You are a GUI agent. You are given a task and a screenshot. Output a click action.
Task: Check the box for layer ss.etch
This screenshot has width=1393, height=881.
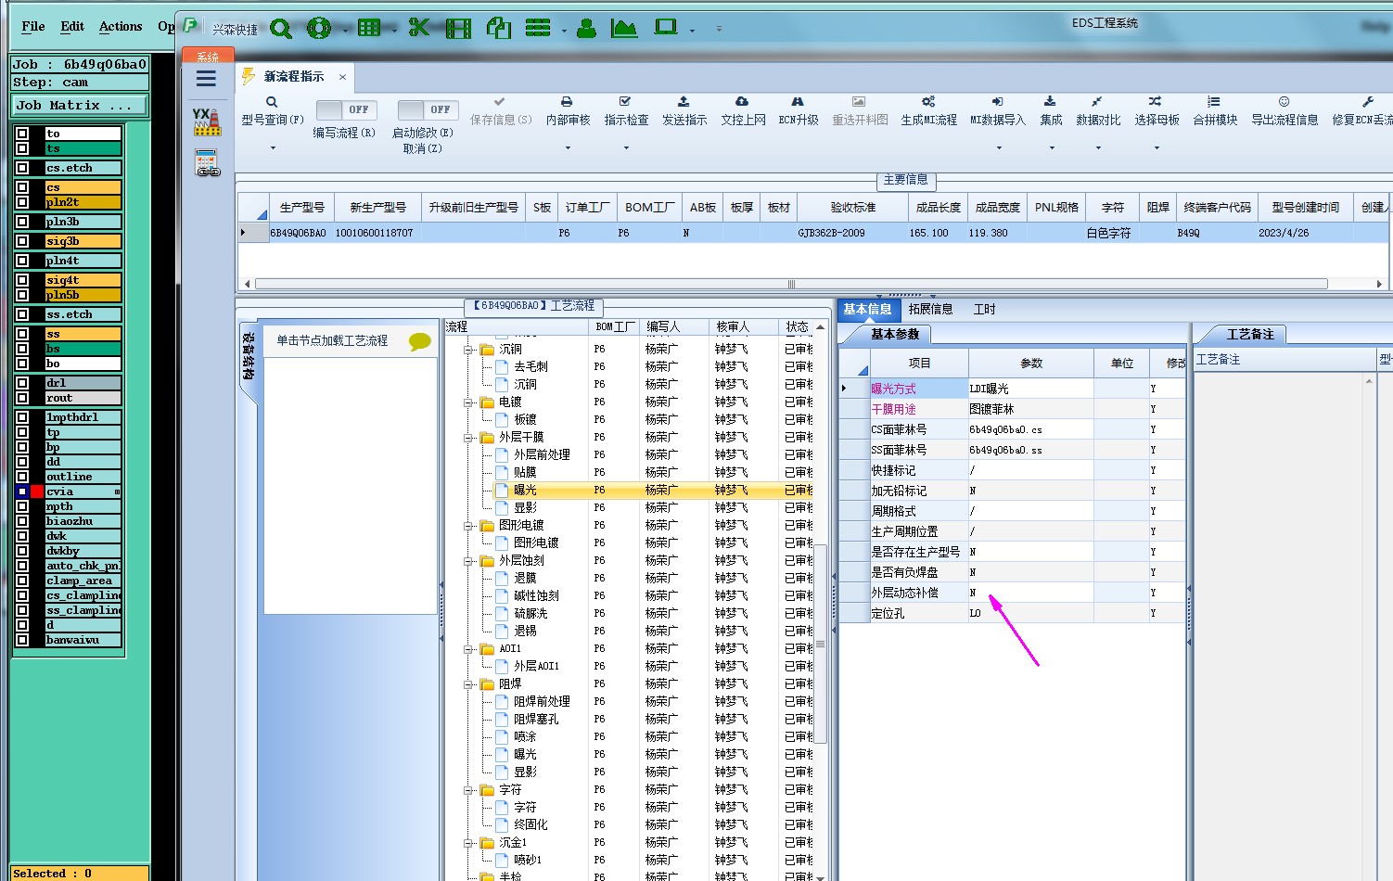click(x=22, y=314)
